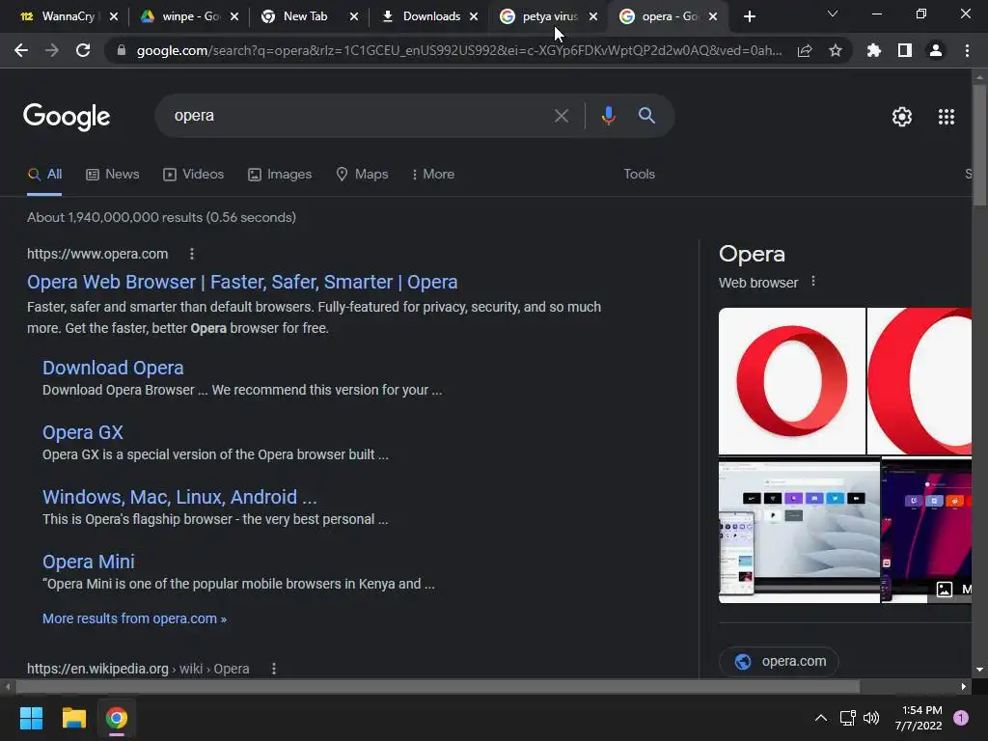988x741 pixels.
Task: Open the Chrome extensions puzzle menu
Action: pos(873,50)
